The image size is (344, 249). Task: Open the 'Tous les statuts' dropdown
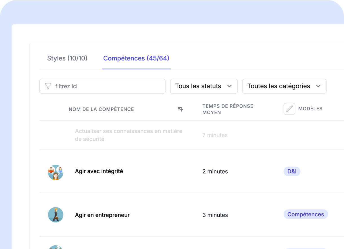[204, 86]
